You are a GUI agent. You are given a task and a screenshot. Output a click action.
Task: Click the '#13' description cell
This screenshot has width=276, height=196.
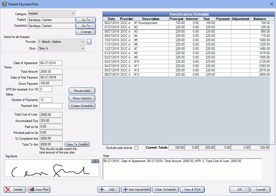click(151, 75)
